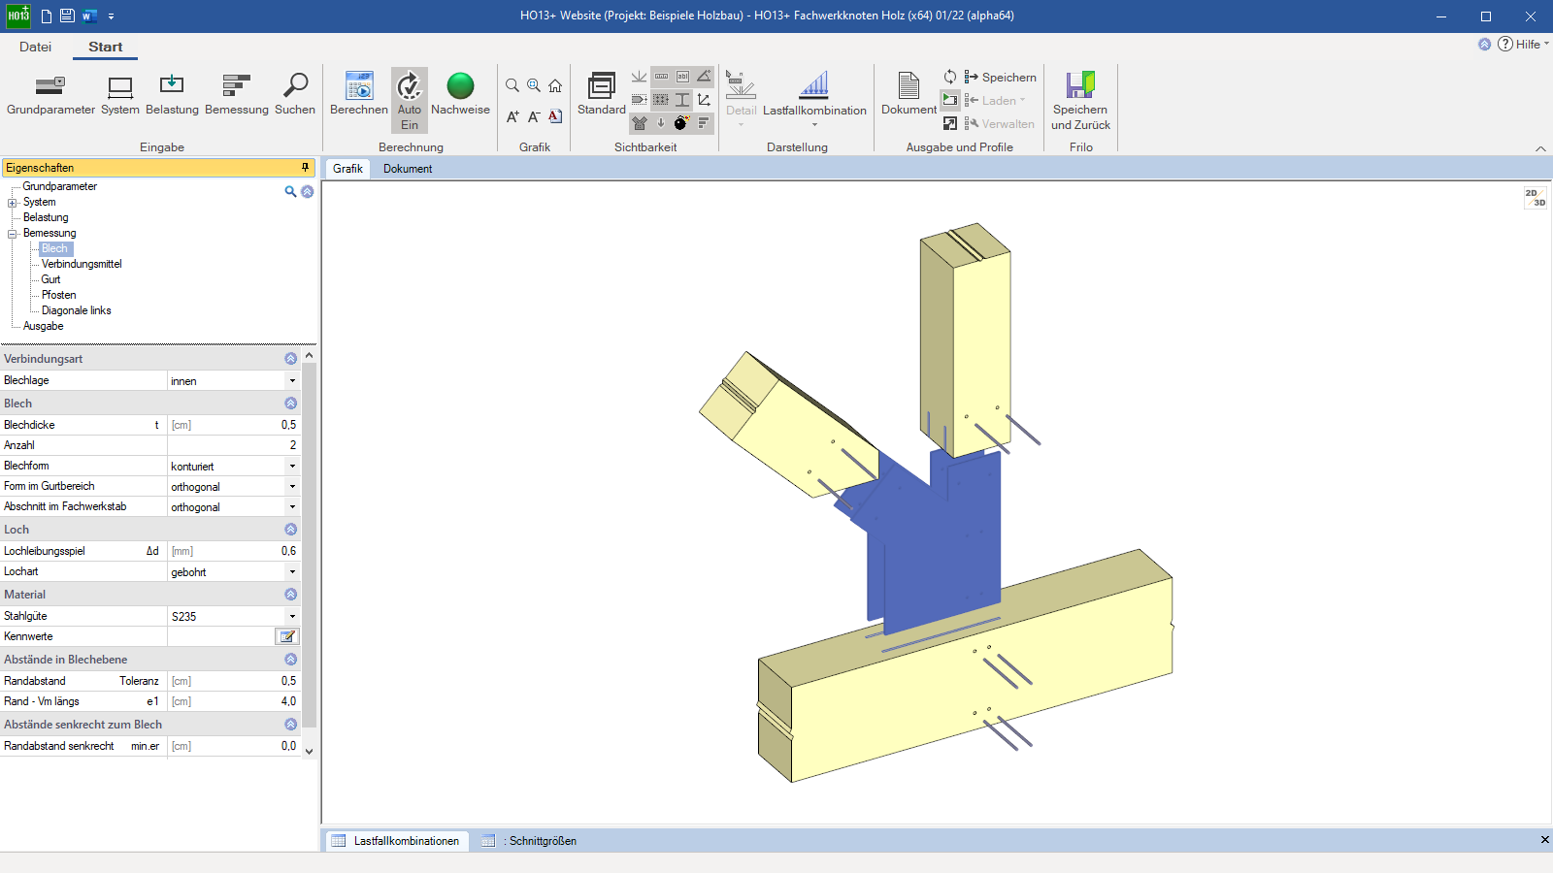
Task: Open Abschnitt im Fachwerkstab dropdown
Action: [x=292, y=507]
